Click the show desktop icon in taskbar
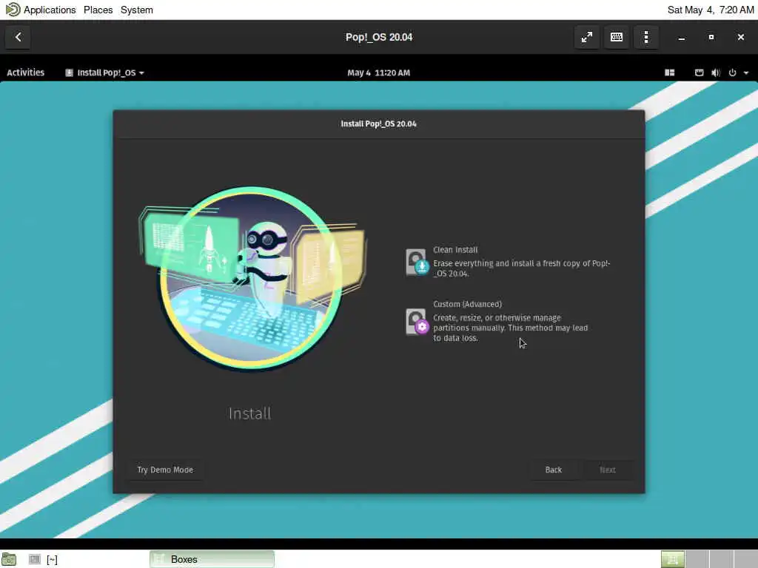The height and width of the screenshot is (568, 758). point(9,559)
